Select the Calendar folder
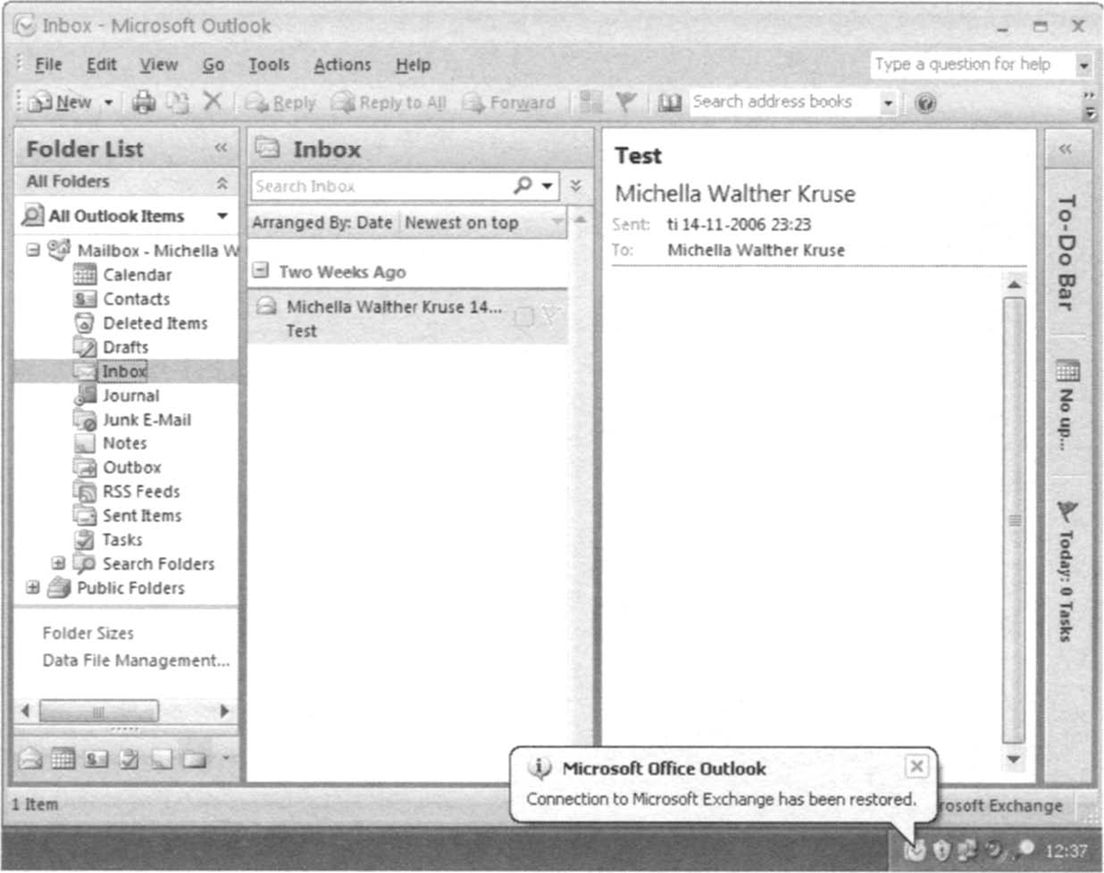This screenshot has height=873, width=1104. pos(137,275)
